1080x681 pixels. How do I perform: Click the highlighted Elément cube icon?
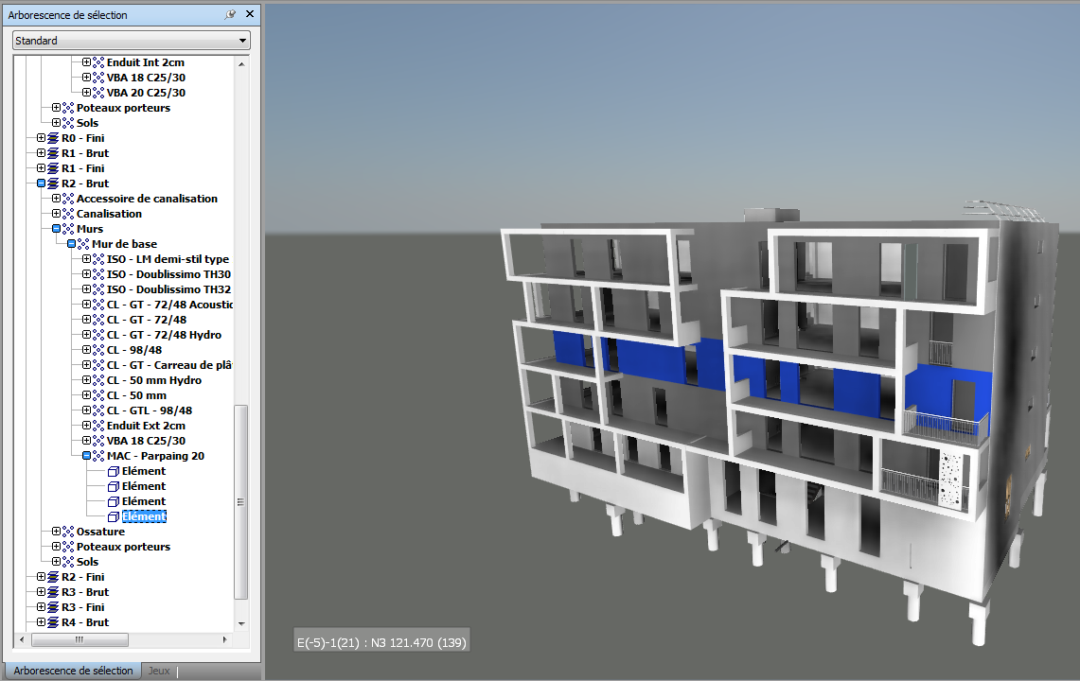[x=114, y=516]
